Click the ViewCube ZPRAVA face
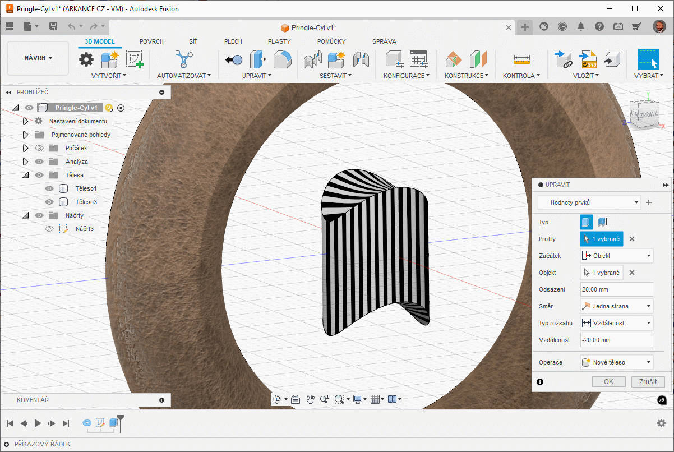Image resolution: width=674 pixels, height=452 pixels. [649, 114]
